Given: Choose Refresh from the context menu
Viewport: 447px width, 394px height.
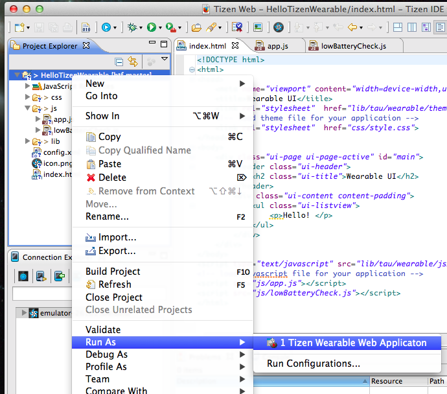Looking at the screenshot, I should click(163, 284).
